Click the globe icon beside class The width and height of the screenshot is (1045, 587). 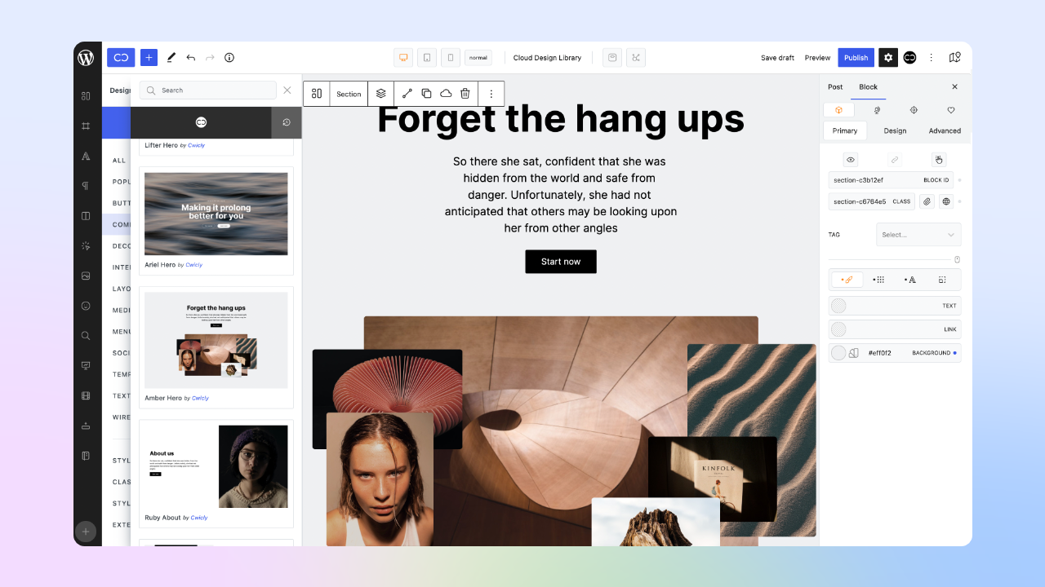(x=946, y=201)
